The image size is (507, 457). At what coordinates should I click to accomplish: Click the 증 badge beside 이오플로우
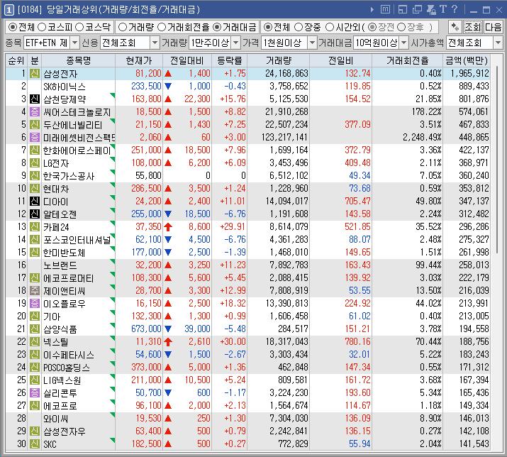tap(35, 303)
